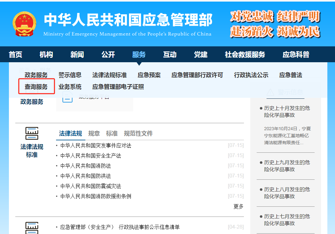Click the 政务服务 section label
This screenshot has width=335, height=234.
(x=32, y=102)
